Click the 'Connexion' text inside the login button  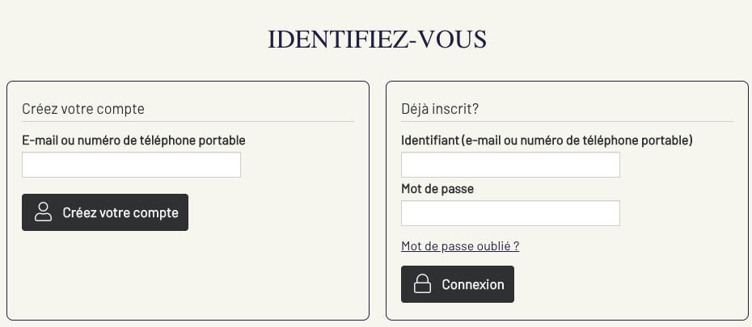[x=472, y=284]
